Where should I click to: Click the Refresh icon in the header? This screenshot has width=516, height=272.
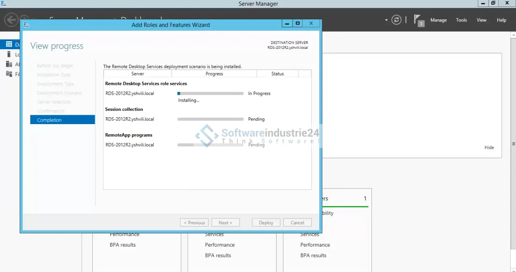tap(397, 20)
